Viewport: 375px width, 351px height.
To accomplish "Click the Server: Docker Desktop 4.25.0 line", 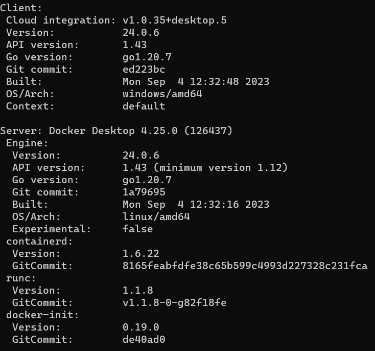I will tap(116, 131).
